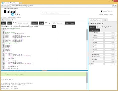Click the Detect Sensors button
Screen dimensions: 118x91
(x=95, y=30)
